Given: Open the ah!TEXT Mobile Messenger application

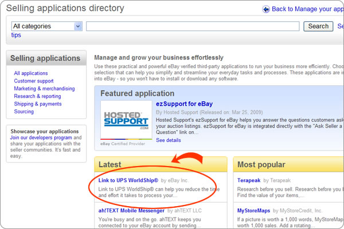Looking at the screenshot, I should 131,211.
